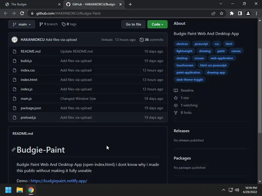Click the electron topic tag
Screen dimensions: 262x196
tap(182, 44)
